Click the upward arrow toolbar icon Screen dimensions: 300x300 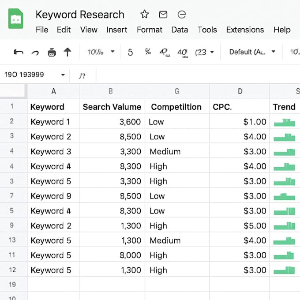[67, 52]
